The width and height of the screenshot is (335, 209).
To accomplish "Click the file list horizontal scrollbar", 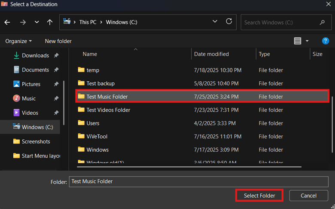I will 189,167.
